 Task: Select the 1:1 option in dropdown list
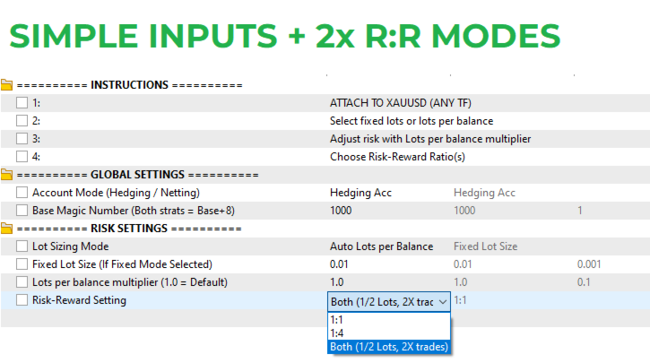389,320
